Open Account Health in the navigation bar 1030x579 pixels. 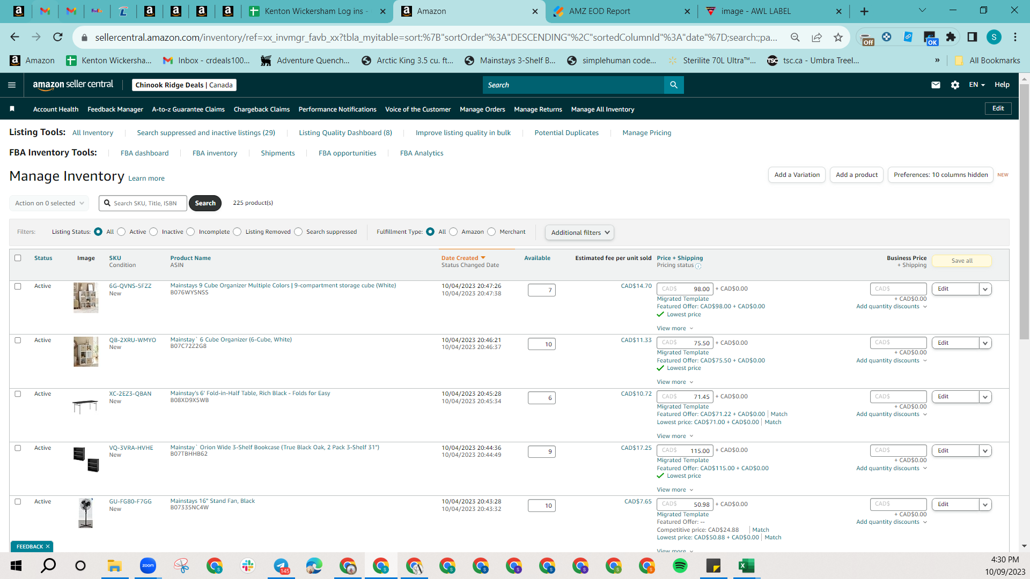(56, 109)
